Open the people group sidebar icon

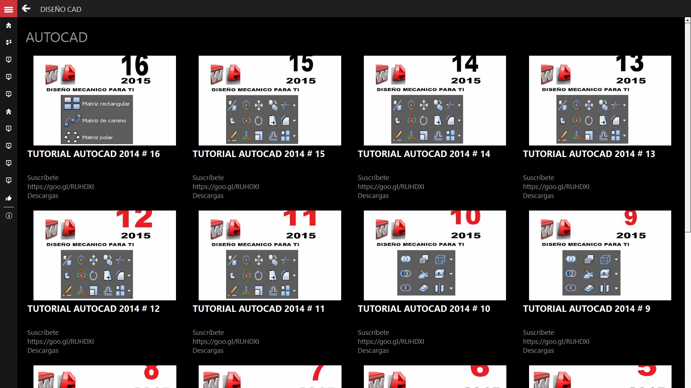[x=9, y=42]
